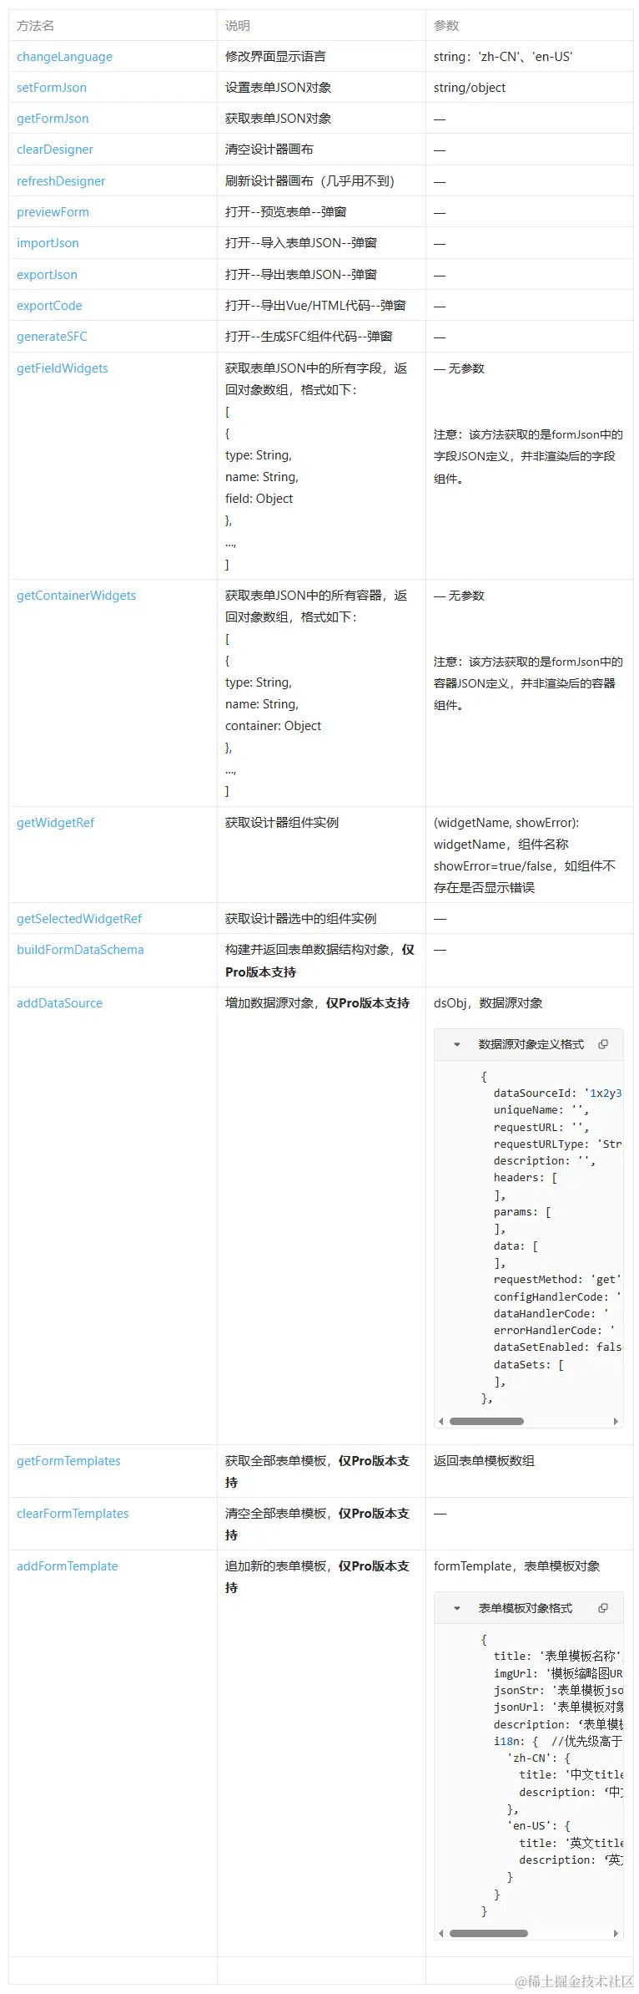This screenshot has width=639, height=1994.
Task: Click right scroll arrow under form template code
Action: pyautogui.click(x=616, y=1933)
